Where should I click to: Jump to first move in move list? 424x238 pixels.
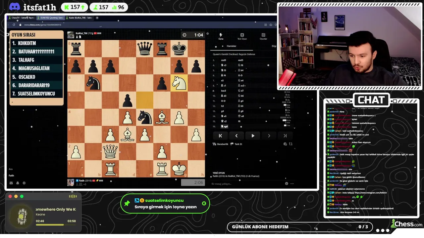coord(220,136)
